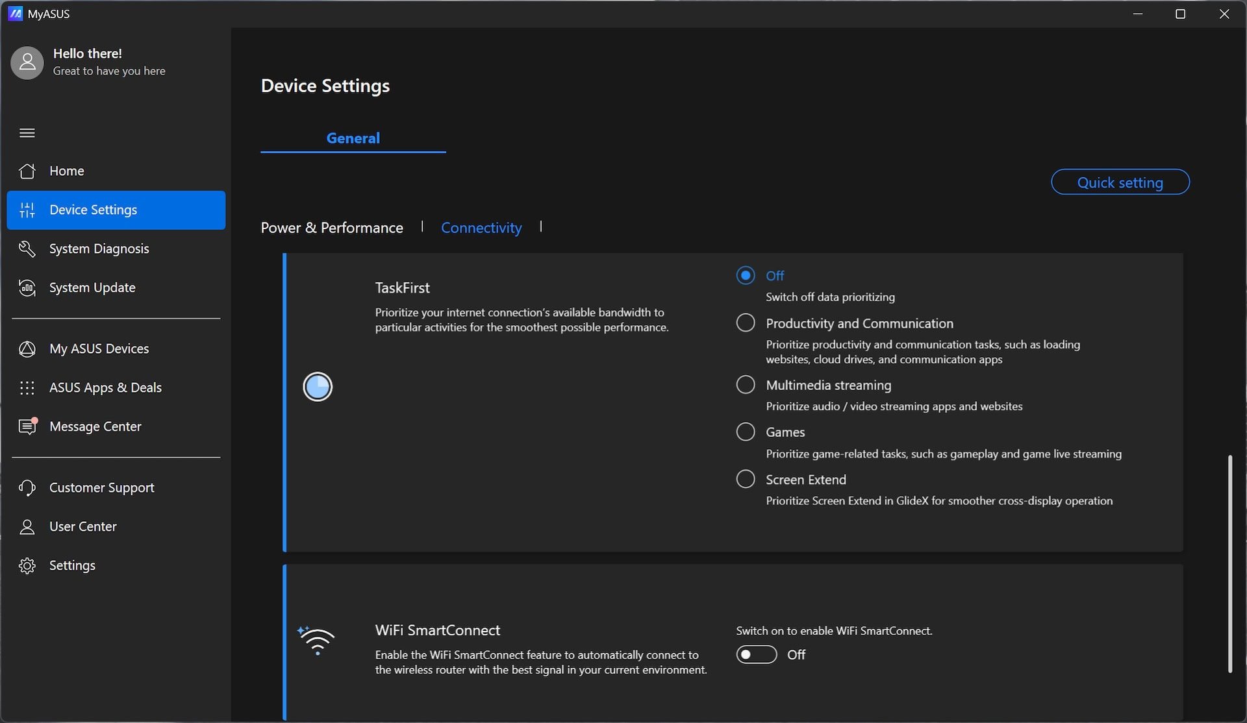
Task: Click the TaskFirst circular icon
Action: (318, 387)
